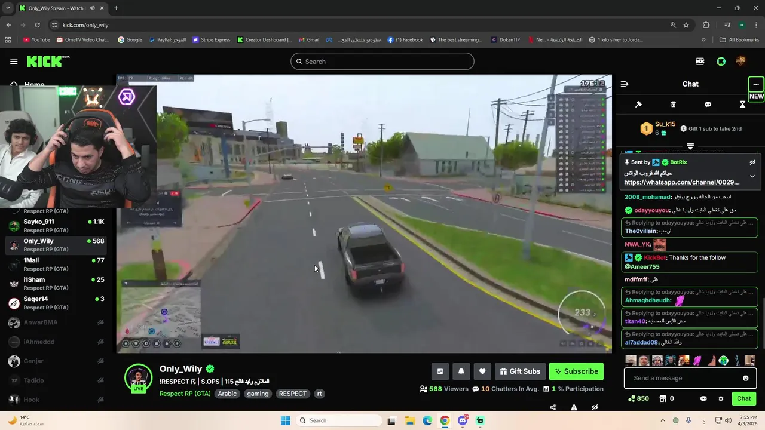Open the All Bookmarks folder
Image resolution: width=765 pixels, height=430 pixels.
point(739,40)
